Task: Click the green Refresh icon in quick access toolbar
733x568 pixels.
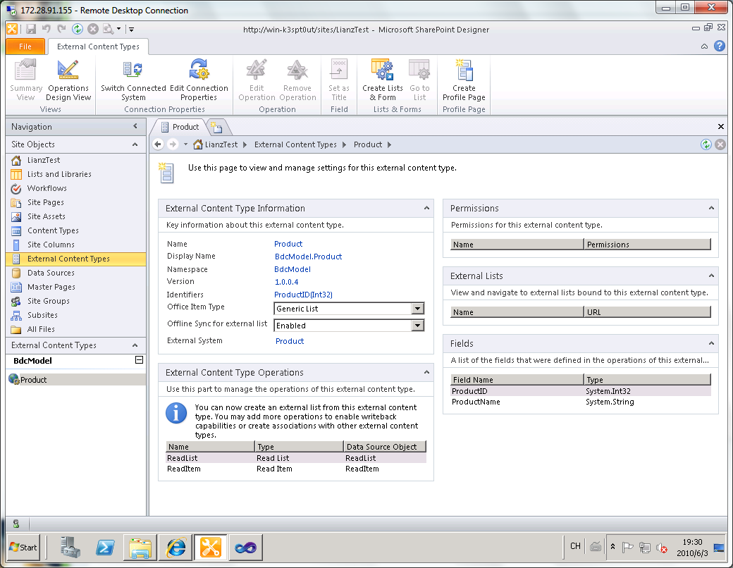Action: point(77,29)
